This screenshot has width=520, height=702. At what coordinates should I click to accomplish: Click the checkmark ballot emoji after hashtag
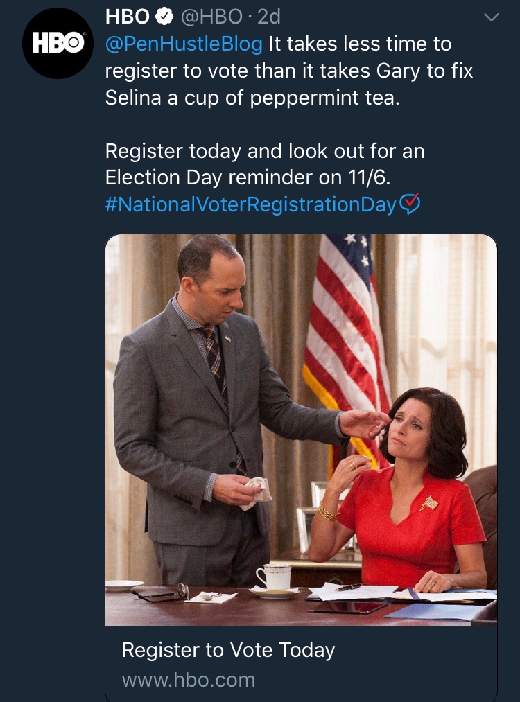(x=410, y=204)
